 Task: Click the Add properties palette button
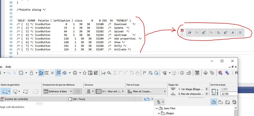[x=218, y=32]
